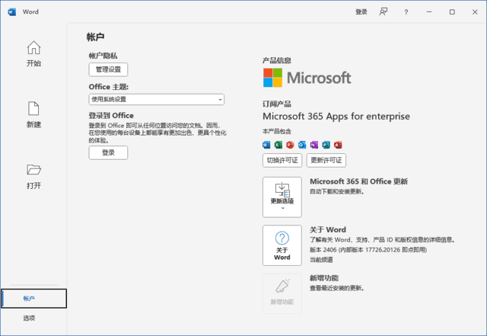This screenshot has width=487, height=336.
Task: Expand the 更新选项 dropdown button
Action: point(282,196)
